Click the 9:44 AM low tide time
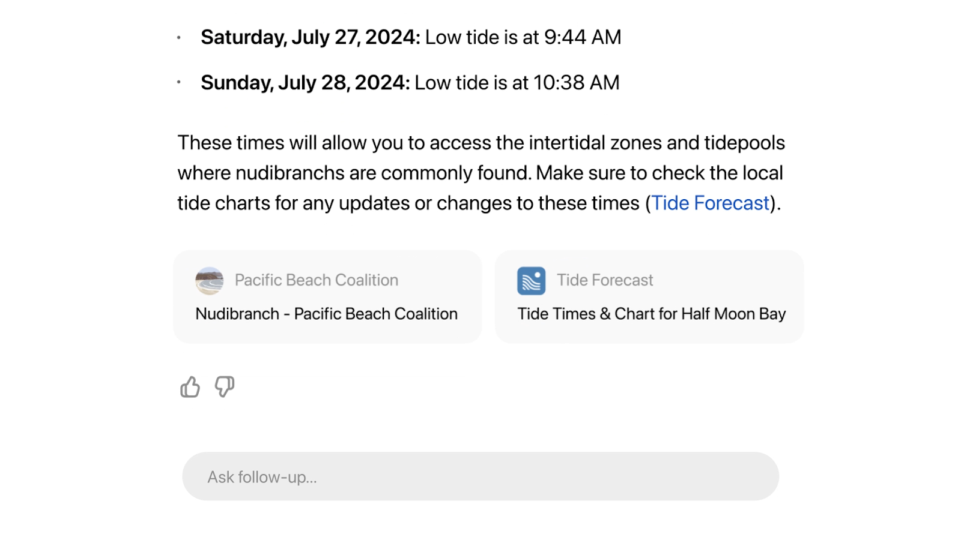 (x=583, y=37)
